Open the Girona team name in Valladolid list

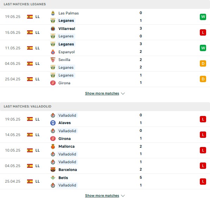click(x=65, y=139)
